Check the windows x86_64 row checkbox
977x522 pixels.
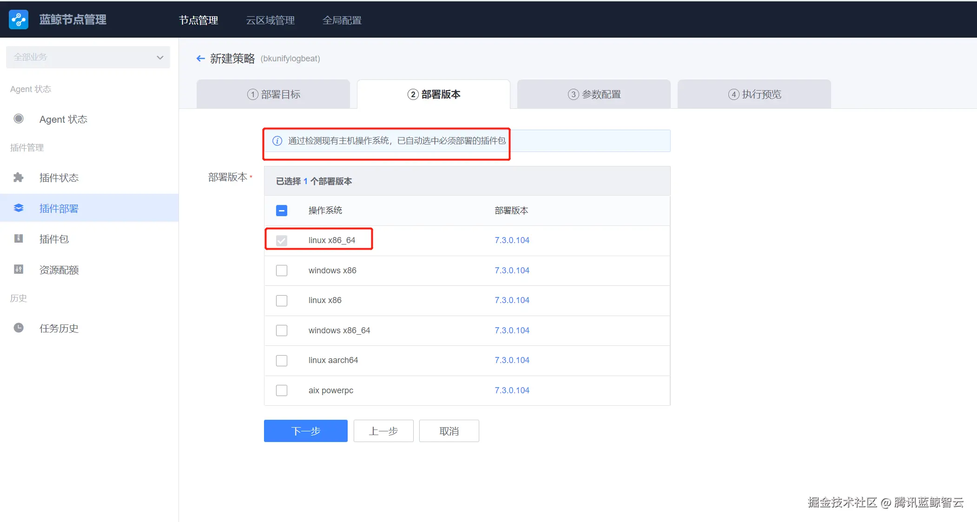click(282, 330)
